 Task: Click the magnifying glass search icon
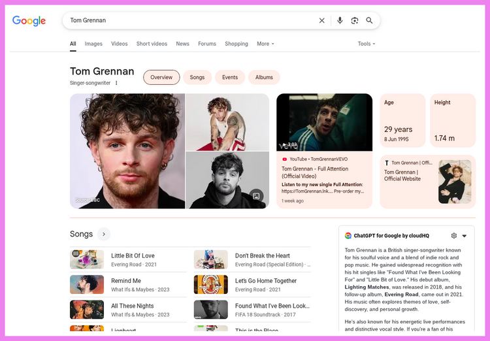click(369, 21)
